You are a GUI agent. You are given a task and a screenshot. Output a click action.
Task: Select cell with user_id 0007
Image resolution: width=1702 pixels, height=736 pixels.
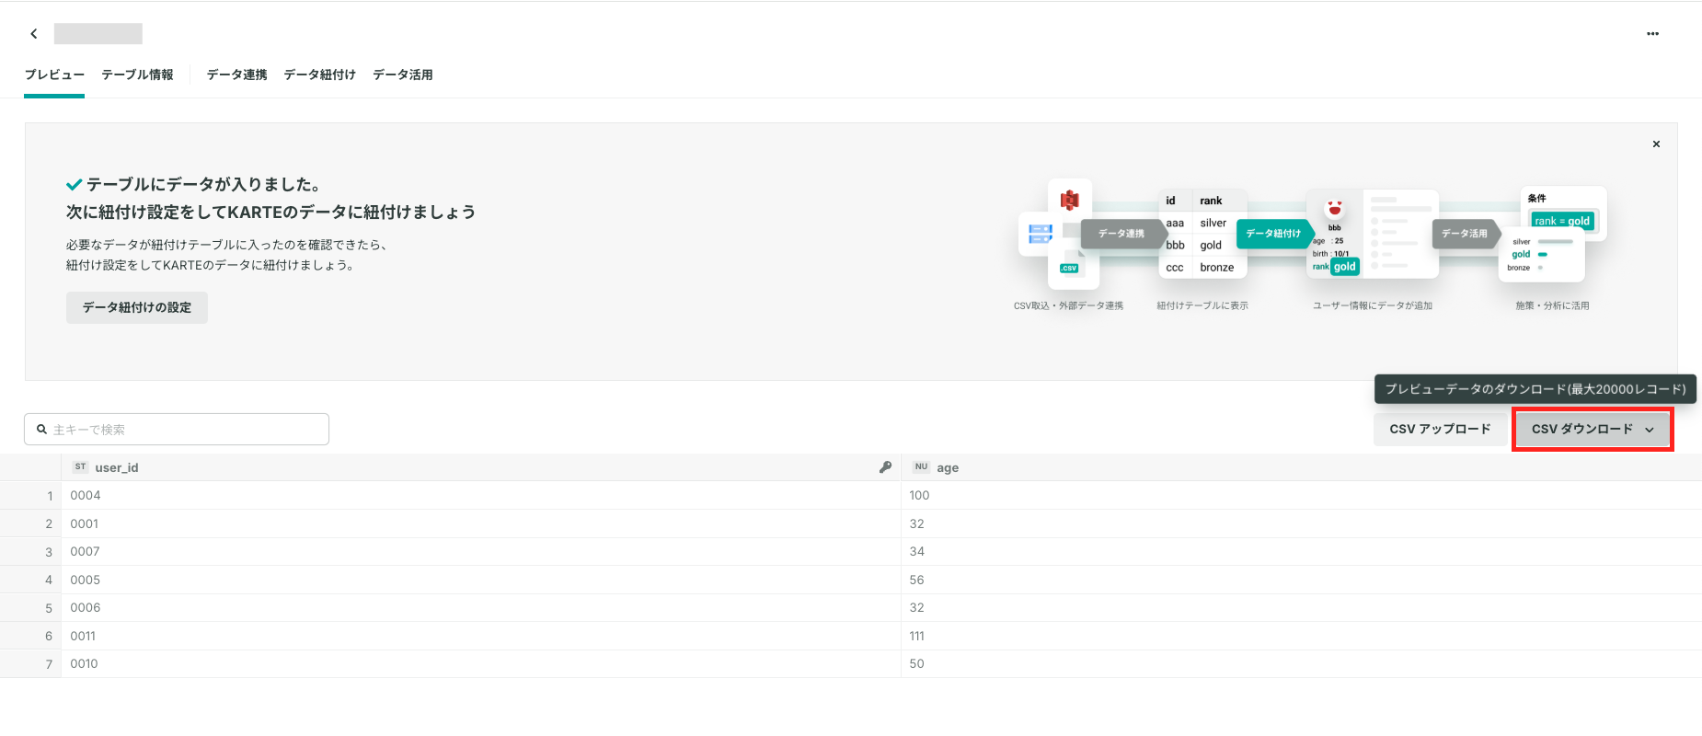pos(481,551)
